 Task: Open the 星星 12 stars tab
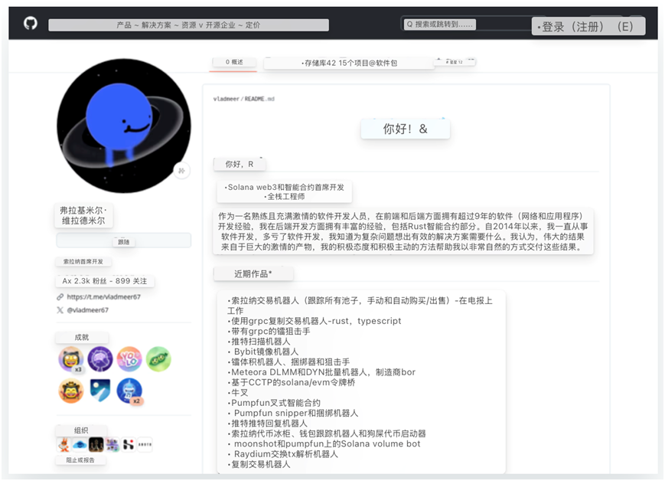pos(455,62)
